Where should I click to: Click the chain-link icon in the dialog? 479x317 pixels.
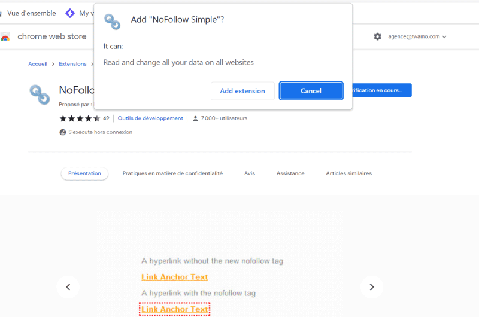pyautogui.click(x=113, y=22)
